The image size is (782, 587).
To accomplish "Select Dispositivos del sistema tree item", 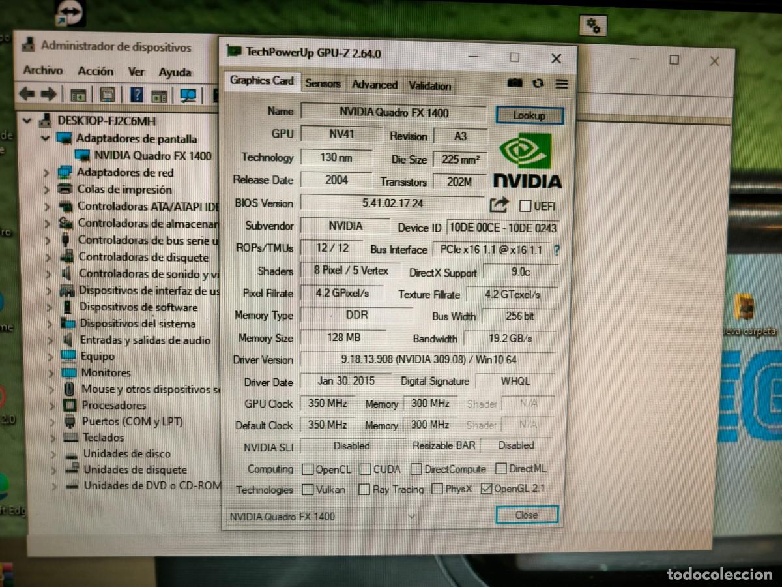I will [137, 324].
